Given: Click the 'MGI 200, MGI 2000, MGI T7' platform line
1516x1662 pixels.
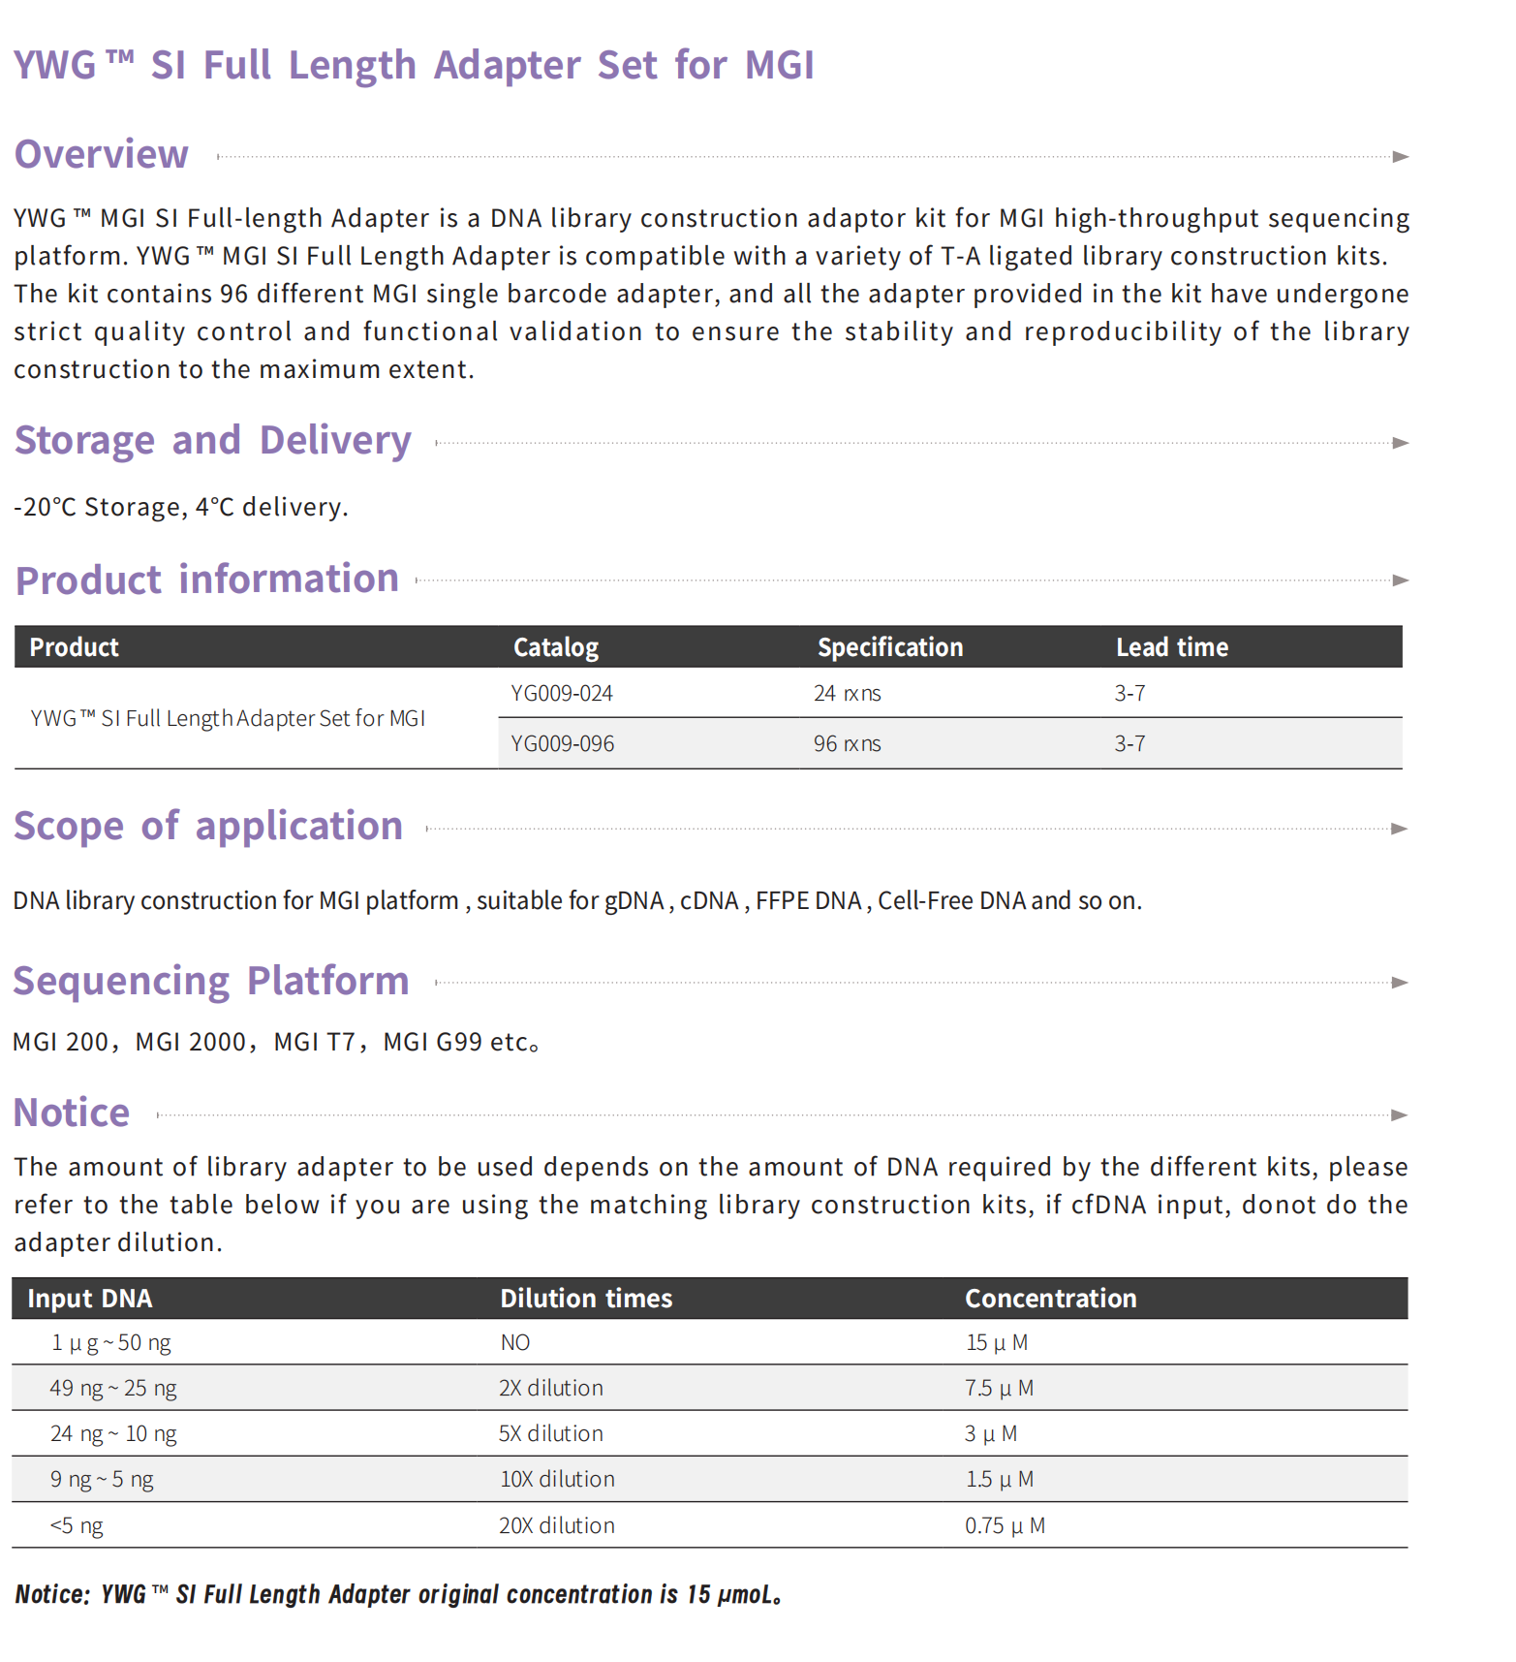Looking at the screenshot, I should click(276, 1042).
